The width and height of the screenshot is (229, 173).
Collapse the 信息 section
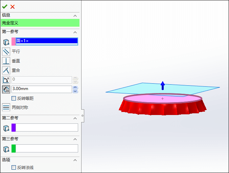point(75,16)
